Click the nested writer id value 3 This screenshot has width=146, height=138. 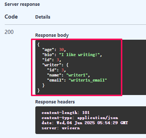[x=63, y=70]
